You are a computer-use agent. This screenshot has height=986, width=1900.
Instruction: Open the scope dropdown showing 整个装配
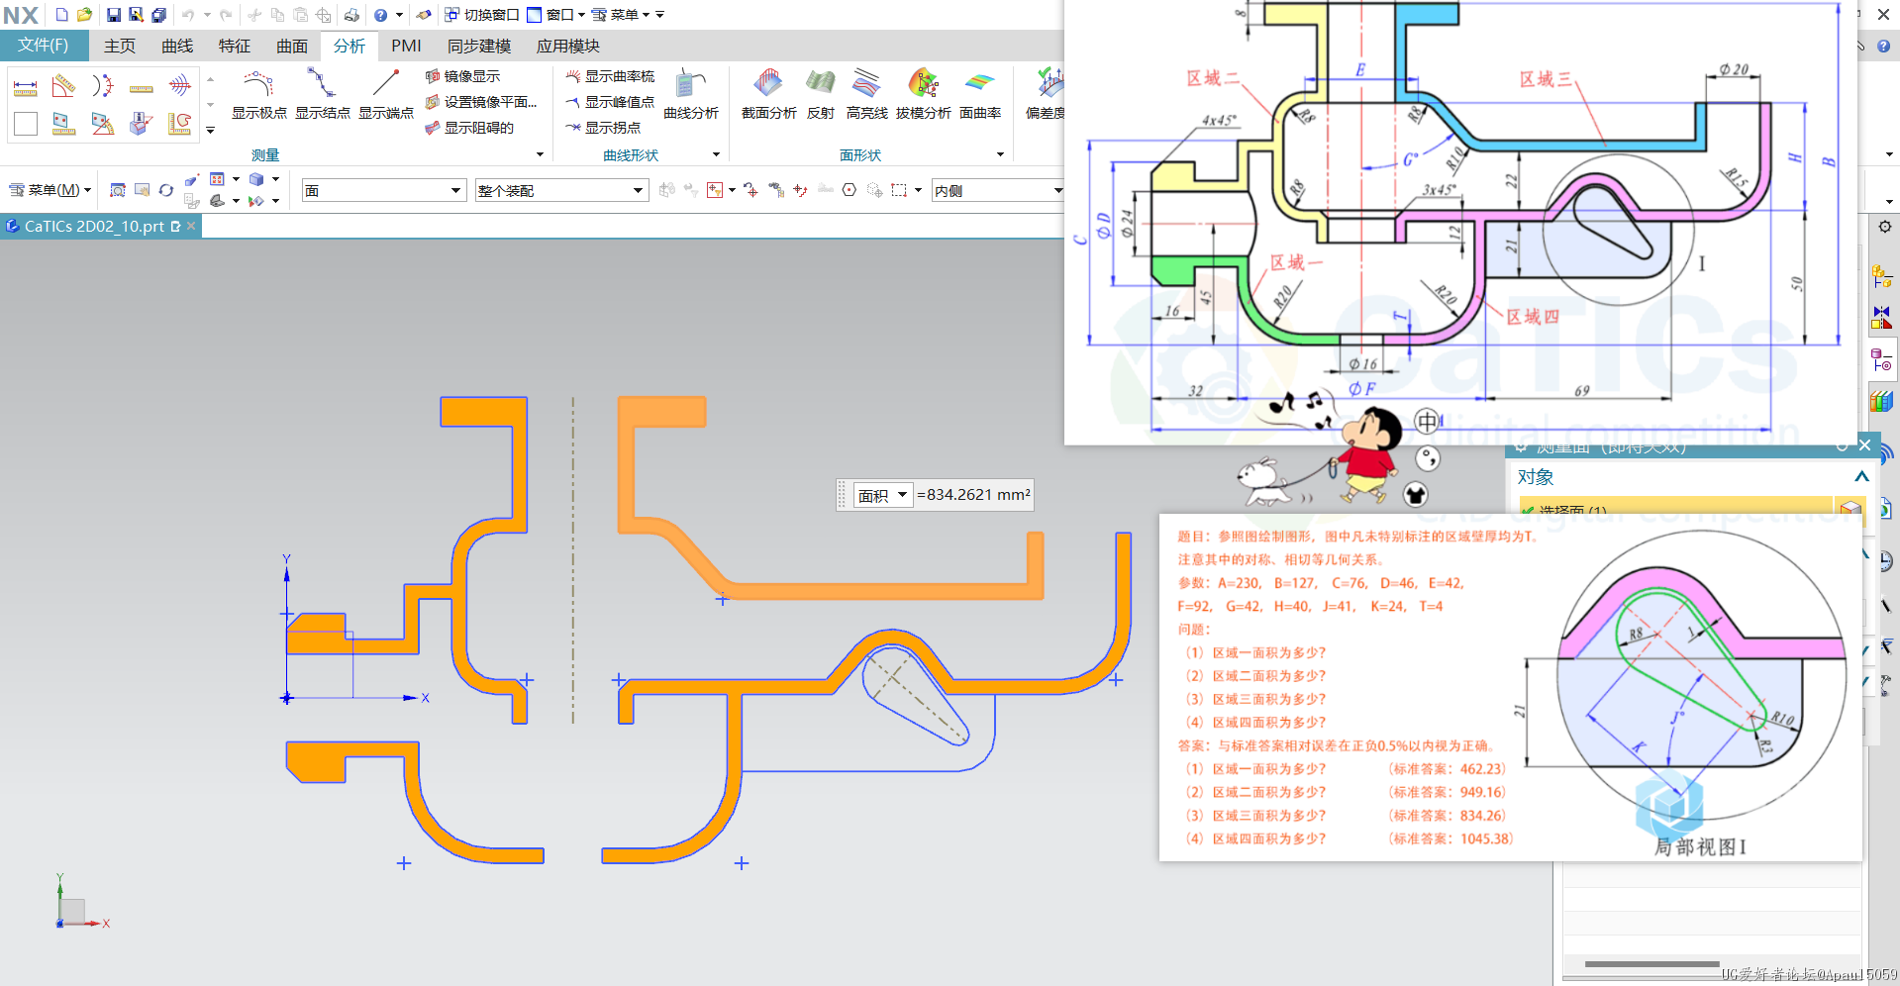[x=561, y=190]
